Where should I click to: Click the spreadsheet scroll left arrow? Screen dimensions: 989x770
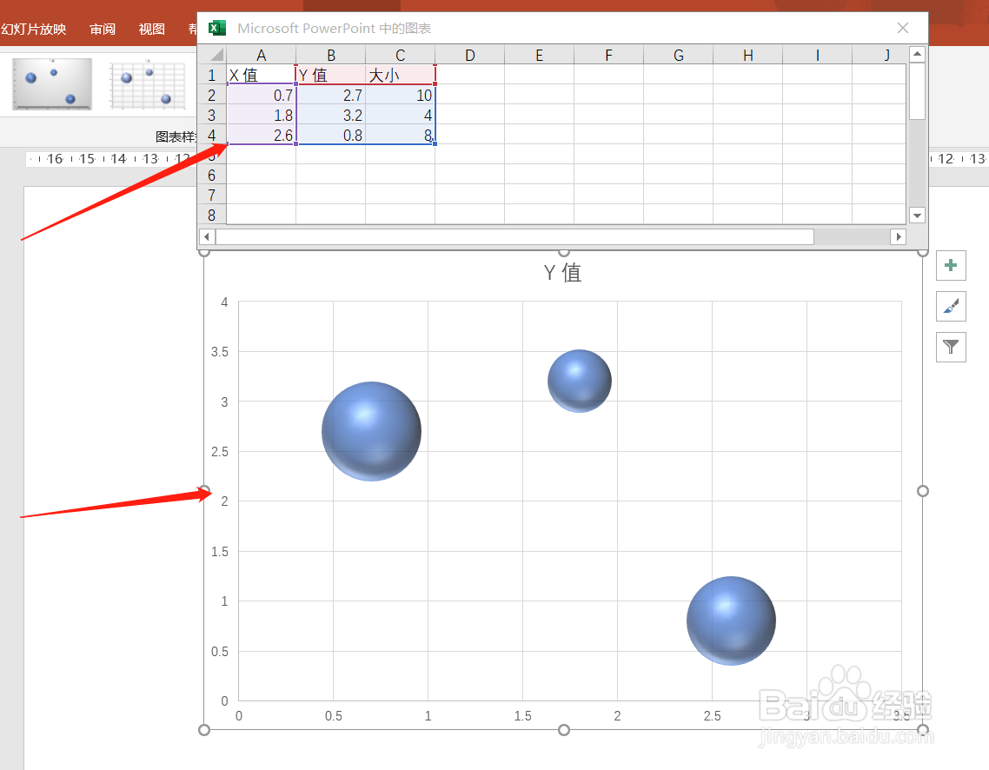click(207, 237)
